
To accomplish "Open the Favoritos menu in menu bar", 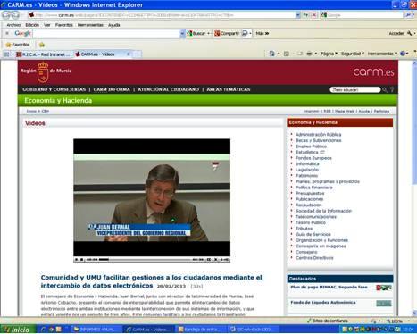I will tap(64, 25).
